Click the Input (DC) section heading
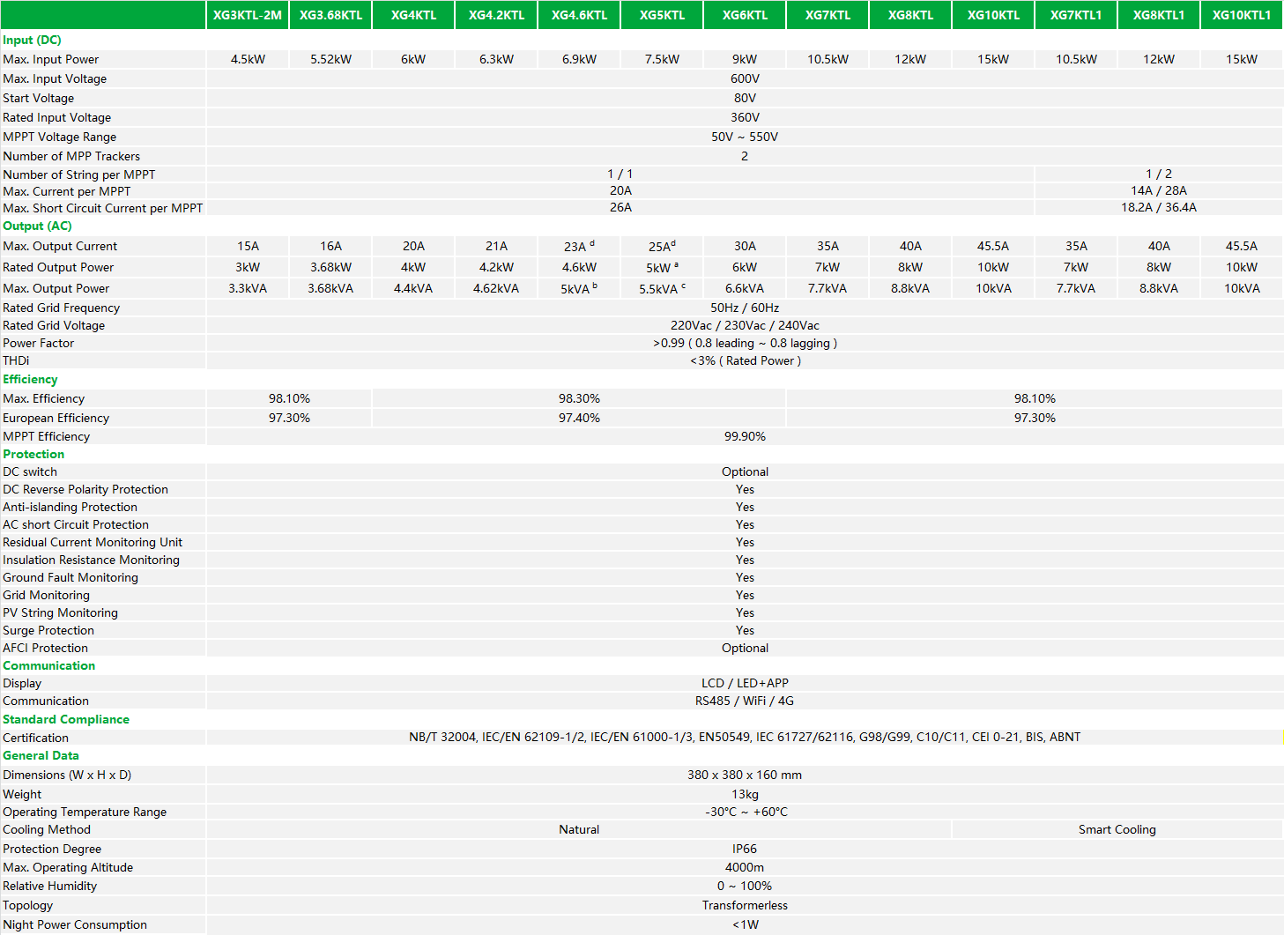 (x=32, y=40)
